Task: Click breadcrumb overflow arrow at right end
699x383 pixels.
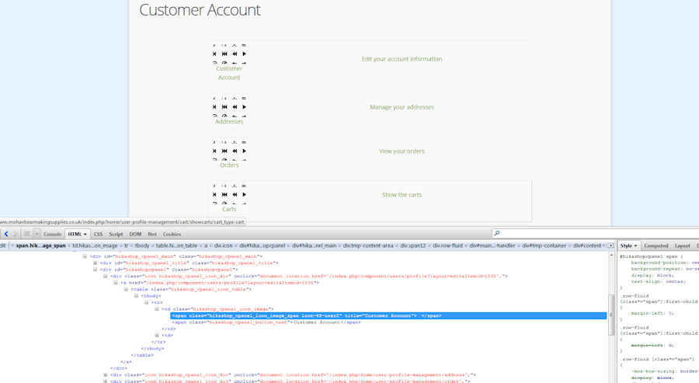Action: [x=610, y=245]
